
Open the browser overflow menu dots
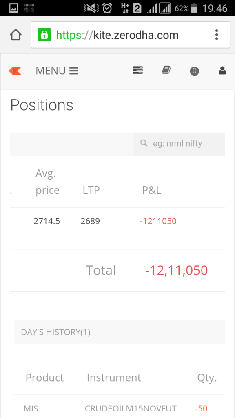pyautogui.click(x=217, y=35)
